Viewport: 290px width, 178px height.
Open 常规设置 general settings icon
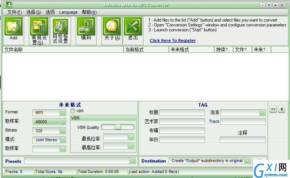(x=39, y=26)
